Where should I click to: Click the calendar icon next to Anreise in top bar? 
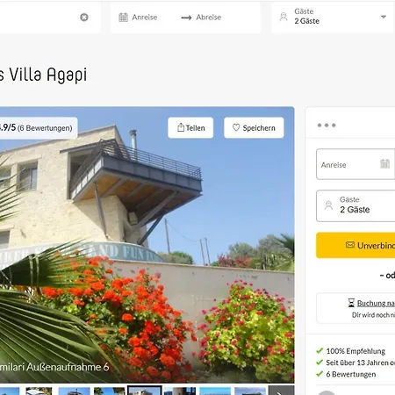(123, 18)
